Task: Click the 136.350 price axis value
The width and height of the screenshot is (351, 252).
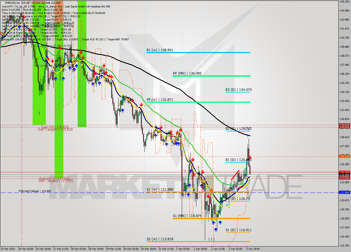Action: click(345, 74)
